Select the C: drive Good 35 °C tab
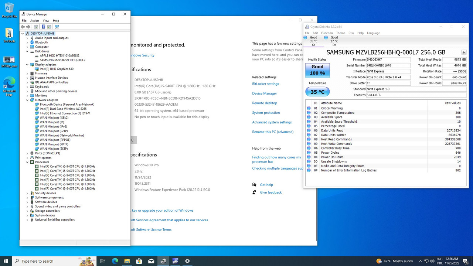Screen dimensions: 473x266 pyautogui.click(x=313, y=41)
